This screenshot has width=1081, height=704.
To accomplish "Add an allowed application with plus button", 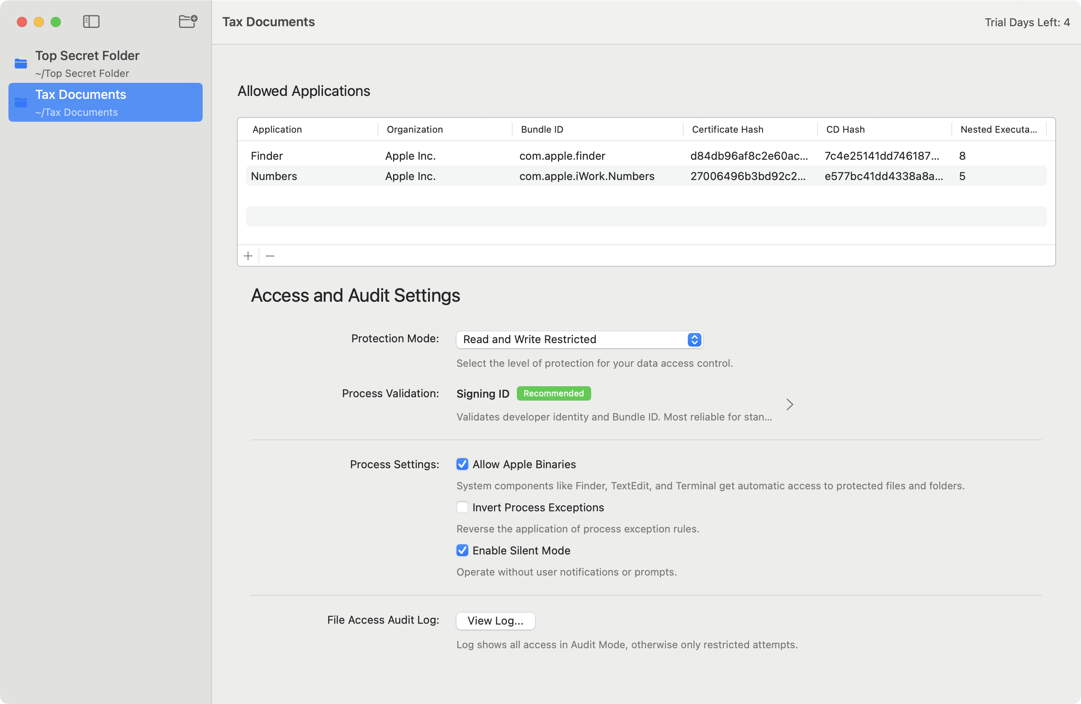I will (x=248, y=256).
